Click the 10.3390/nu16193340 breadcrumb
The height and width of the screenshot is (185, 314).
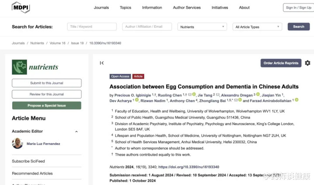click(105, 43)
